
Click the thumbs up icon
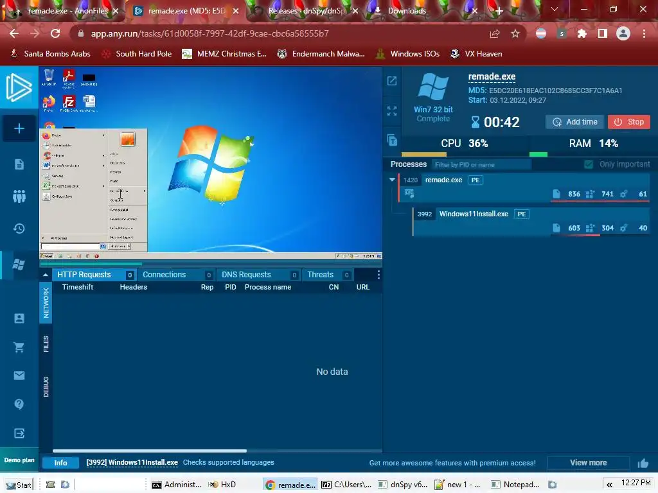coord(643,463)
